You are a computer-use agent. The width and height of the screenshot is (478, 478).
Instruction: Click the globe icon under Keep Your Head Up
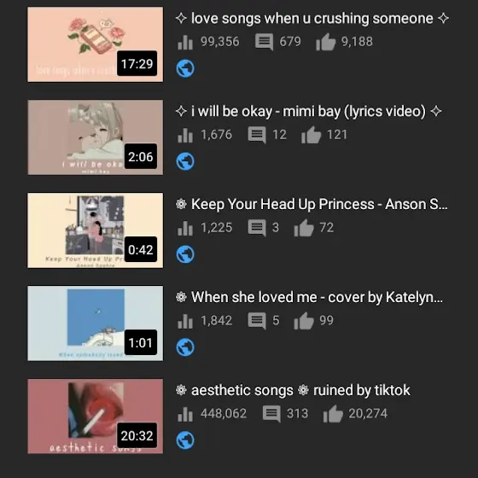[185, 254]
